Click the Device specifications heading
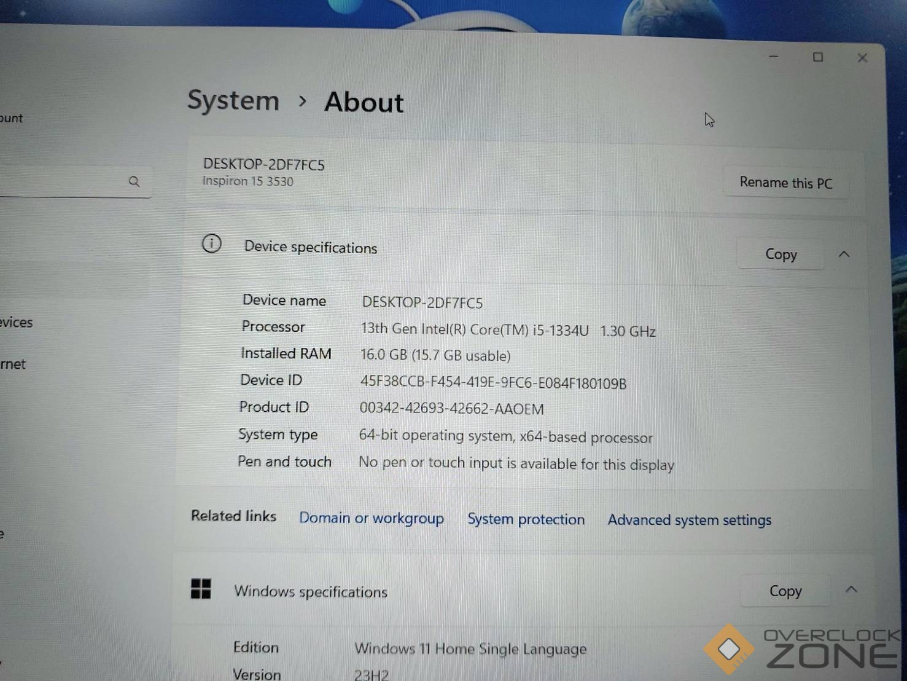Viewport: 907px width, 681px height. point(311,247)
